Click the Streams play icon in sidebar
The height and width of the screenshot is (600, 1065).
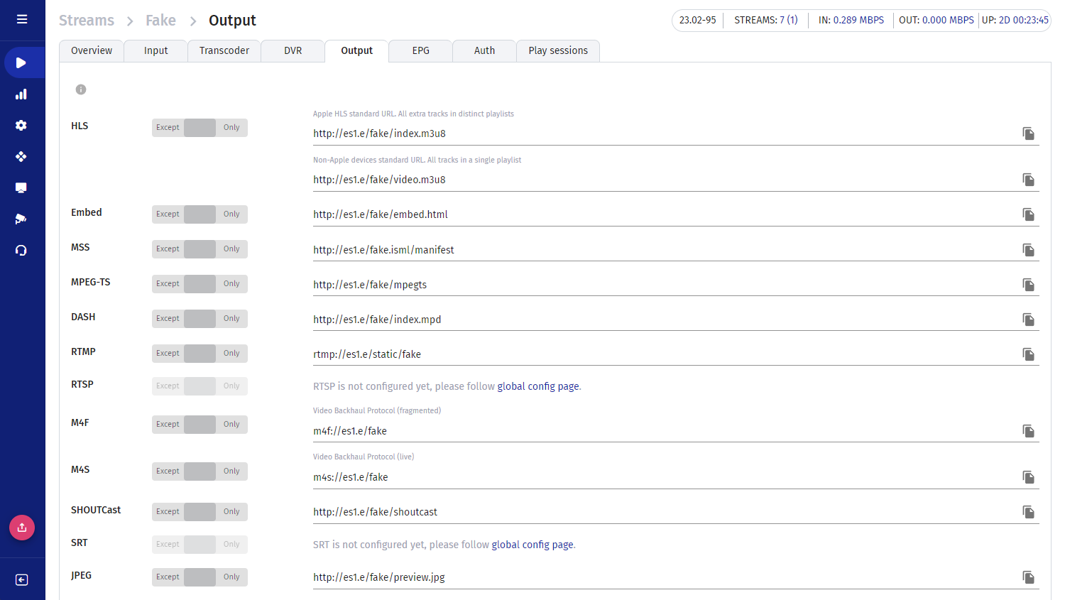pos(21,63)
